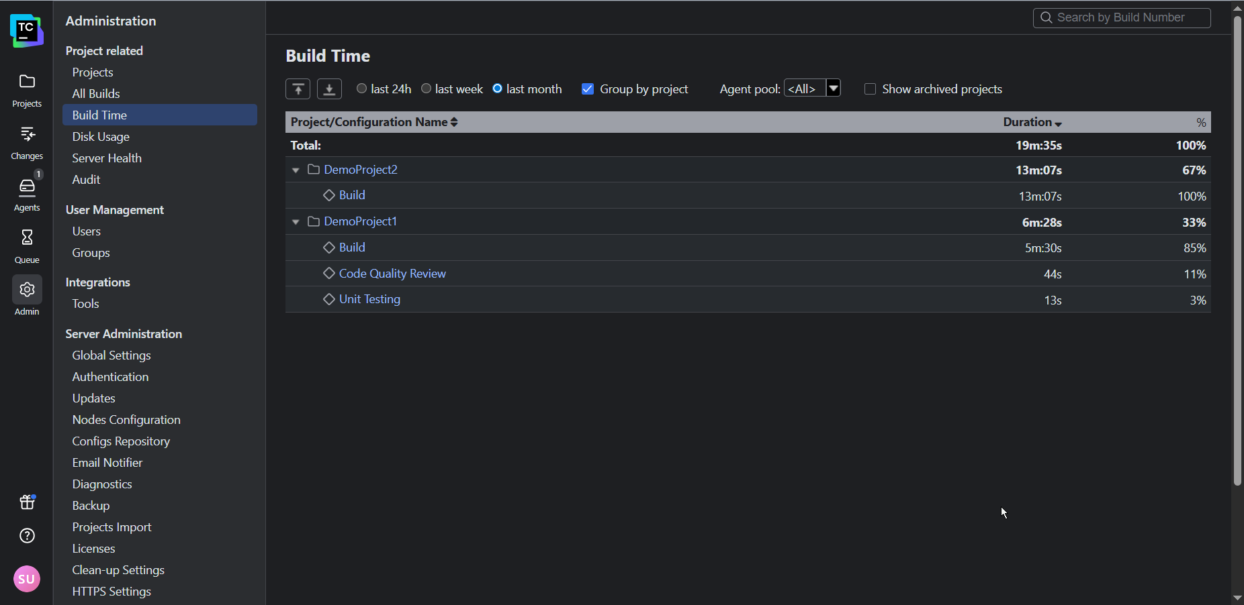Uncheck Group by project checkbox
Viewport: 1244px width, 605px height.
tap(588, 89)
